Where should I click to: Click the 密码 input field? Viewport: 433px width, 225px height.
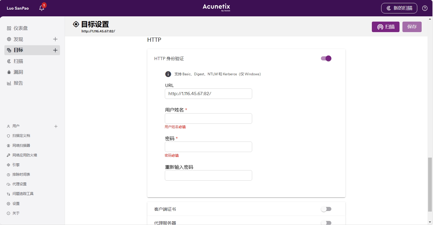[x=208, y=147]
